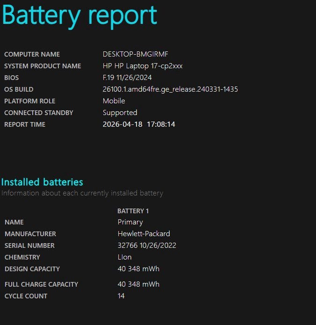Click the full charge capacity mWh value
Image resolution: width=316 pixels, height=325 pixels.
coord(138,284)
